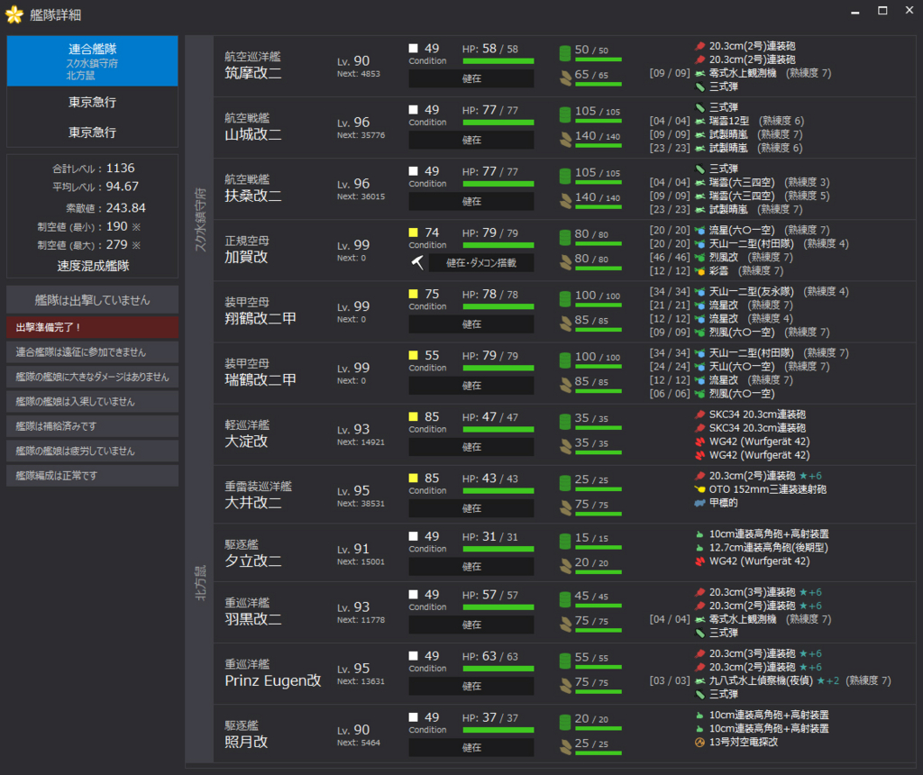Image resolution: width=923 pixels, height=775 pixels.
Task: Click the vertical スク水鎮守府 fleet label
Action: [x=201, y=220]
